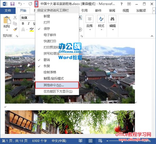Click the word count 6900 个字

[x=40, y=141]
